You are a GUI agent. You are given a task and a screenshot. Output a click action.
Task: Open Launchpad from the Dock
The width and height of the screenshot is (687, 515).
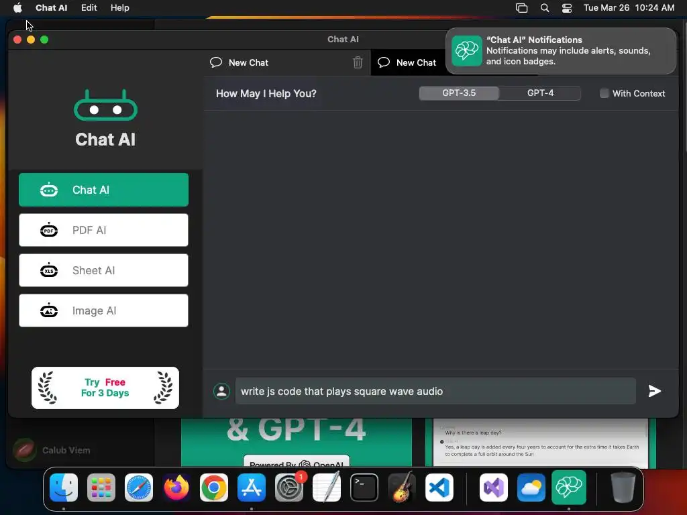pos(101,488)
